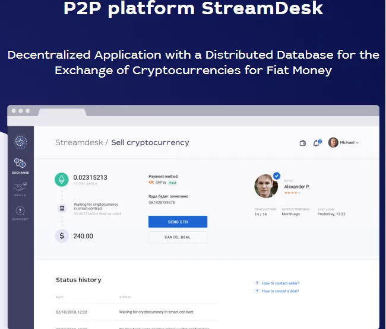Click the buyer name Alexander P.
Screen dimensions: 386x329
click(297, 187)
